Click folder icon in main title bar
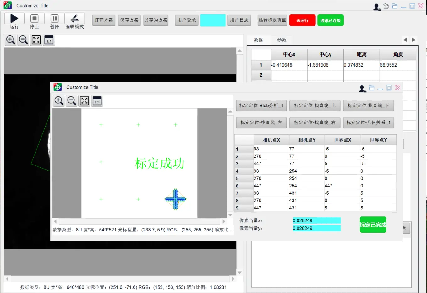This screenshot has width=427, height=293. coord(395,6)
